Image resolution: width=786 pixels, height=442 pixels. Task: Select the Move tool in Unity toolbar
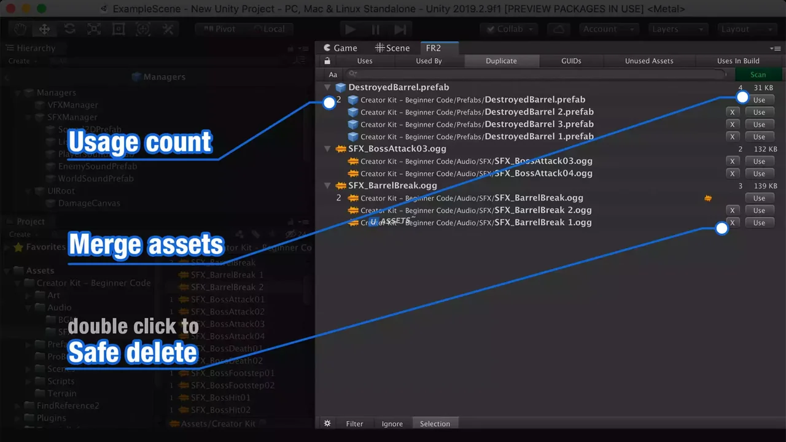pos(45,29)
